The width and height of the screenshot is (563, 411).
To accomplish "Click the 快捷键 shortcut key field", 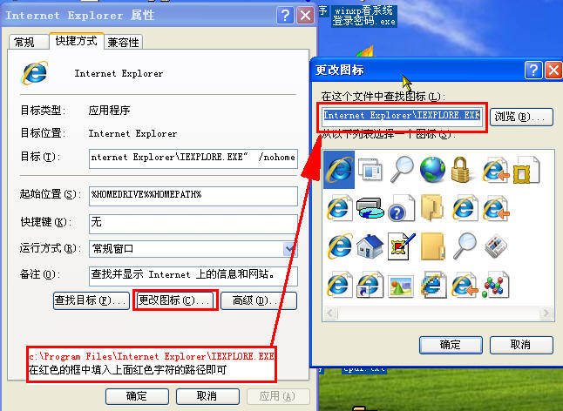I will pos(193,223).
